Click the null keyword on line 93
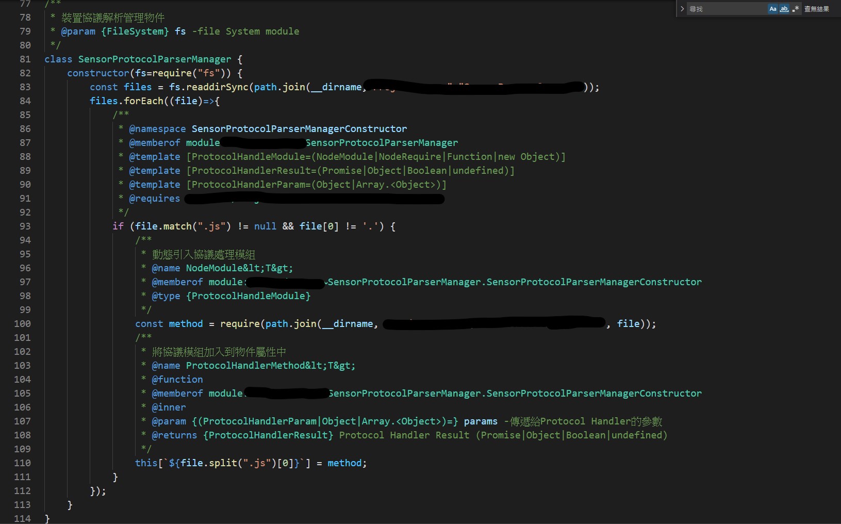Screen dimensions: 841x524 [x=265, y=226]
